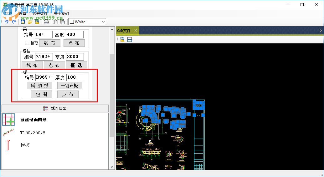Click the import image icon in CAD panel toolbar
The image size is (324, 177).
[x=122, y=39]
